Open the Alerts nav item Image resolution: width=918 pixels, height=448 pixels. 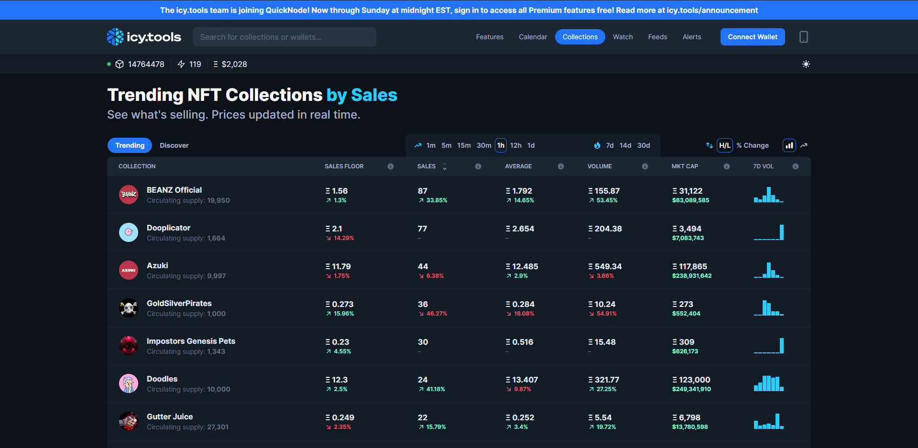692,37
